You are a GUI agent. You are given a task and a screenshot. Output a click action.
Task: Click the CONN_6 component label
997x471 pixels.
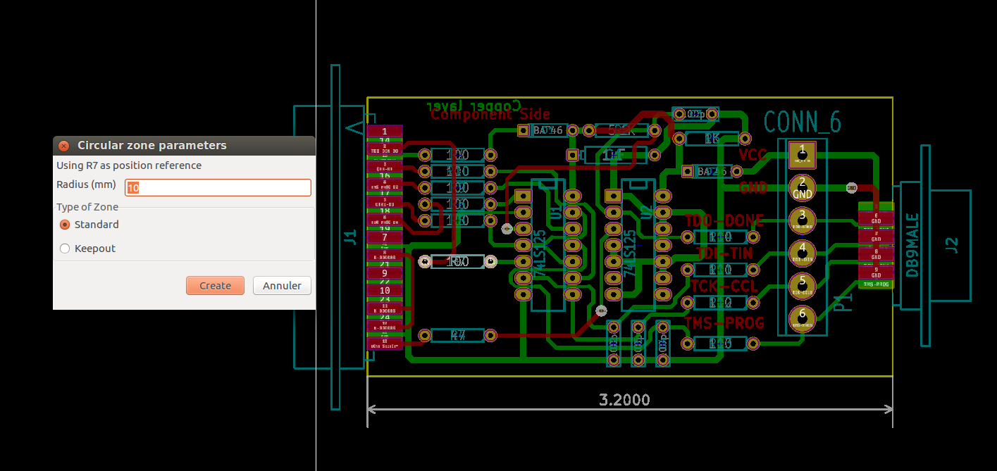pos(802,123)
